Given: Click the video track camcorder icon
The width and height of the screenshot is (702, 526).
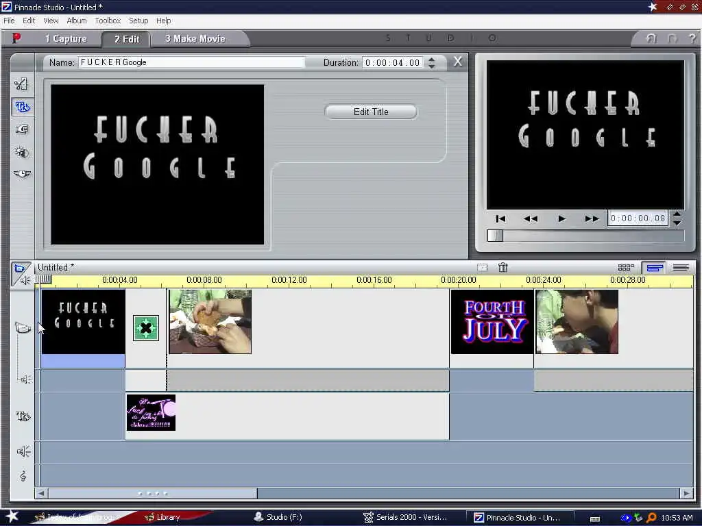Looking at the screenshot, I should [23, 328].
